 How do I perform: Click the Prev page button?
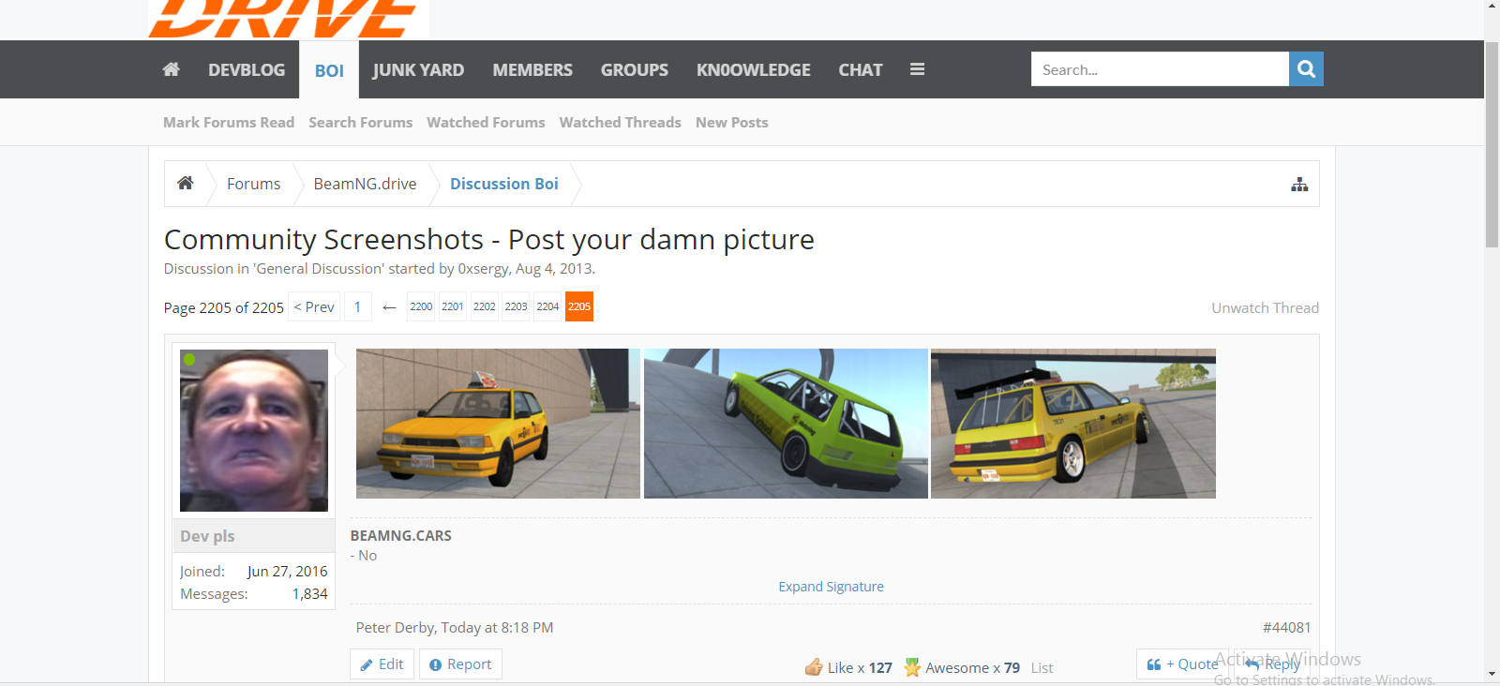314,307
